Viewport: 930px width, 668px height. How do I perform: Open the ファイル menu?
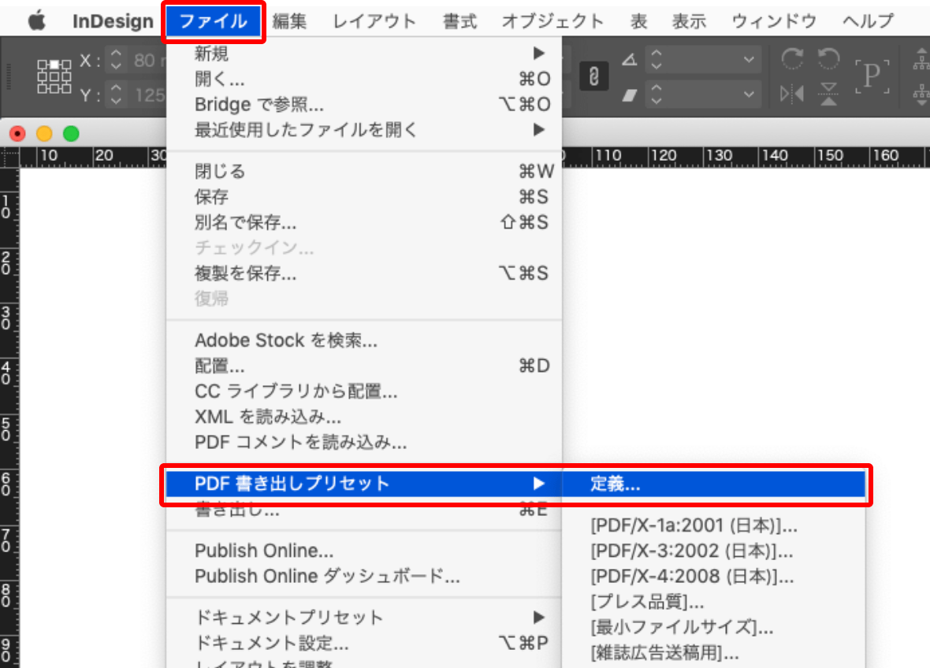[214, 21]
